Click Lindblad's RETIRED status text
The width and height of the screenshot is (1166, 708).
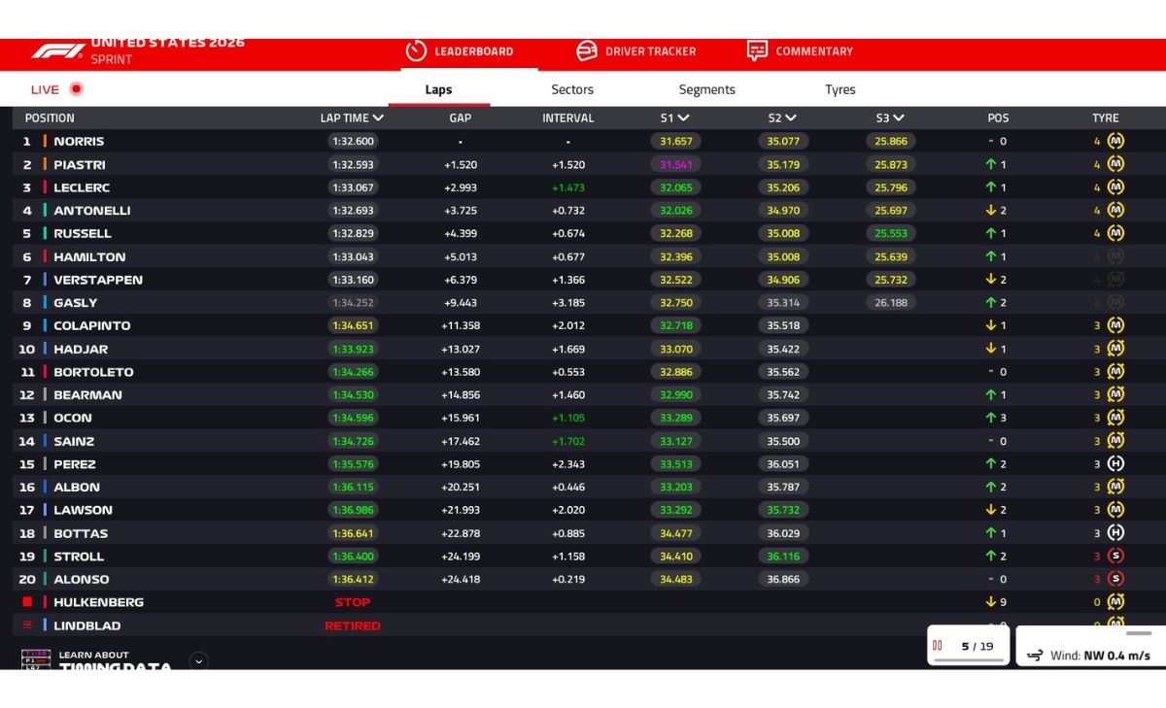353,625
